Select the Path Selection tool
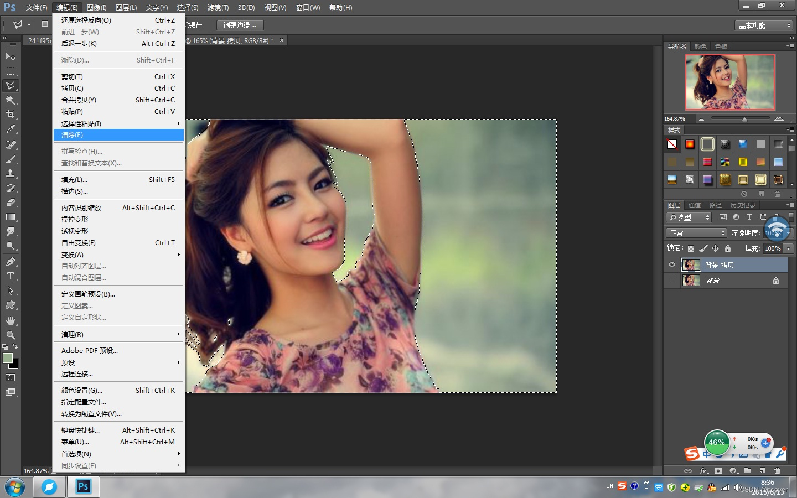 11,290
